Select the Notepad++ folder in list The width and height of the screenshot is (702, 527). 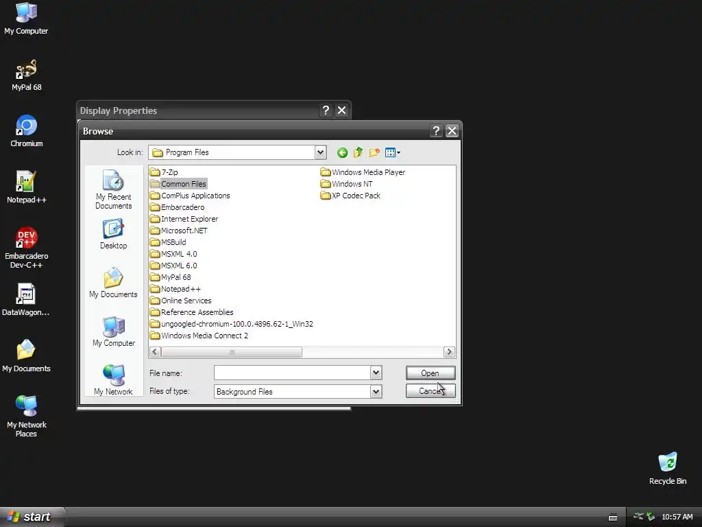tap(175, 289)
